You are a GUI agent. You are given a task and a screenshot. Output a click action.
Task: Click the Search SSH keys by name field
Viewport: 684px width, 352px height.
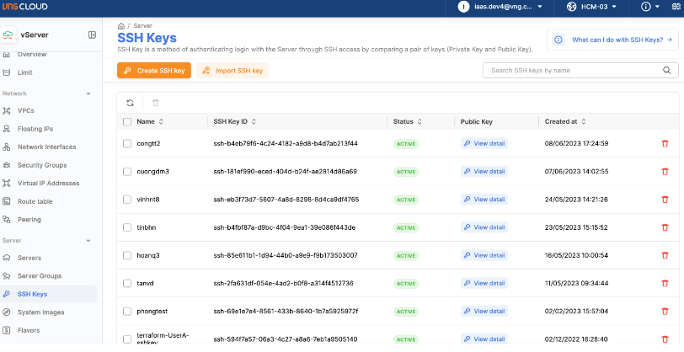pos(573,71)
